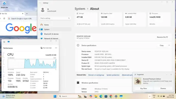176x99 pixels.
Task: Open Settings gear icon on taskbar
Action: [x=116, y=96]
